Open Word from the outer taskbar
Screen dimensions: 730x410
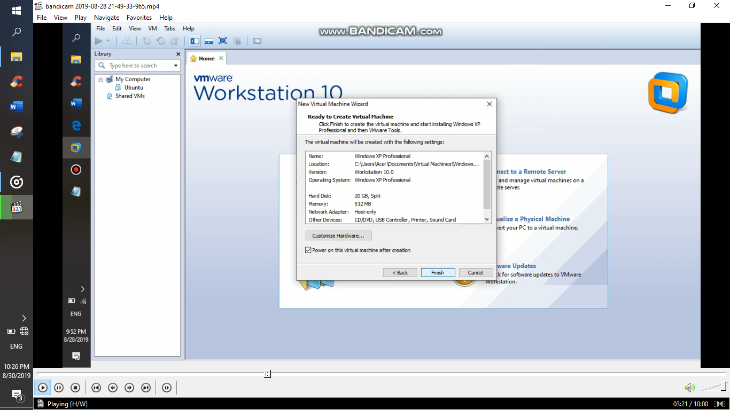16,107
